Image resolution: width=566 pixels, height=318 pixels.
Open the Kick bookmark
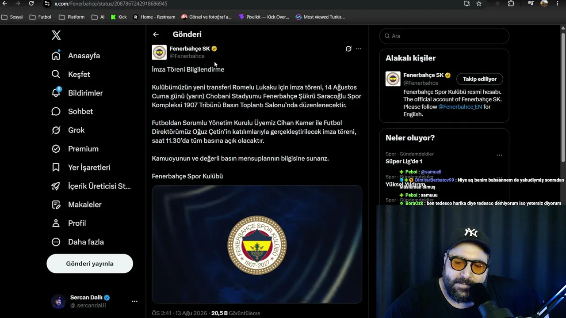coord(119,17)
